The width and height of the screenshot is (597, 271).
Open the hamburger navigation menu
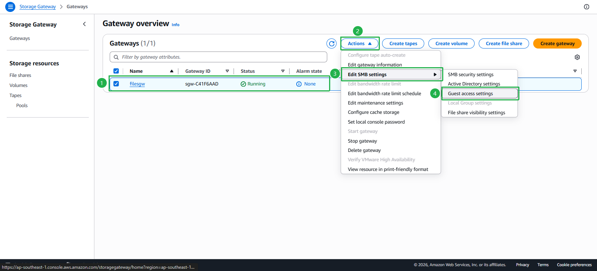[x=10, y=7]
